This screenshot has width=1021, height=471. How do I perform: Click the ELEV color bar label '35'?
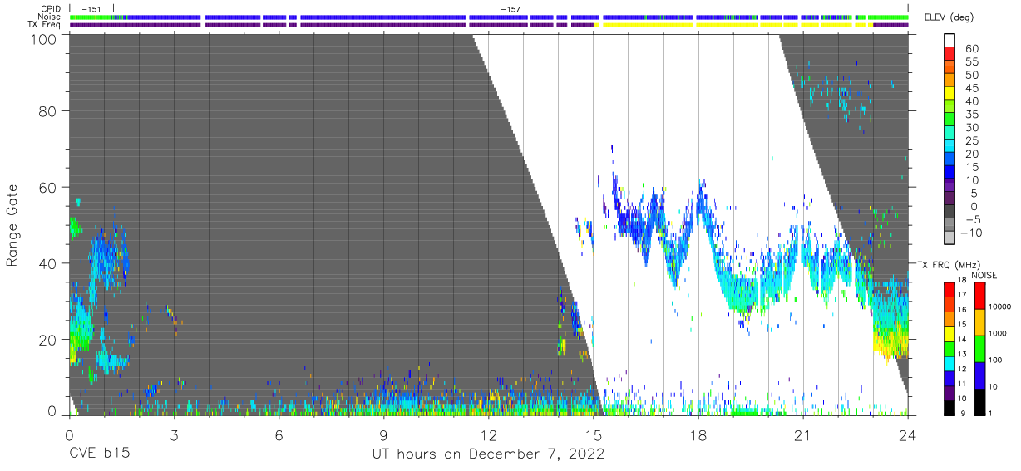[x=973, y=115]
